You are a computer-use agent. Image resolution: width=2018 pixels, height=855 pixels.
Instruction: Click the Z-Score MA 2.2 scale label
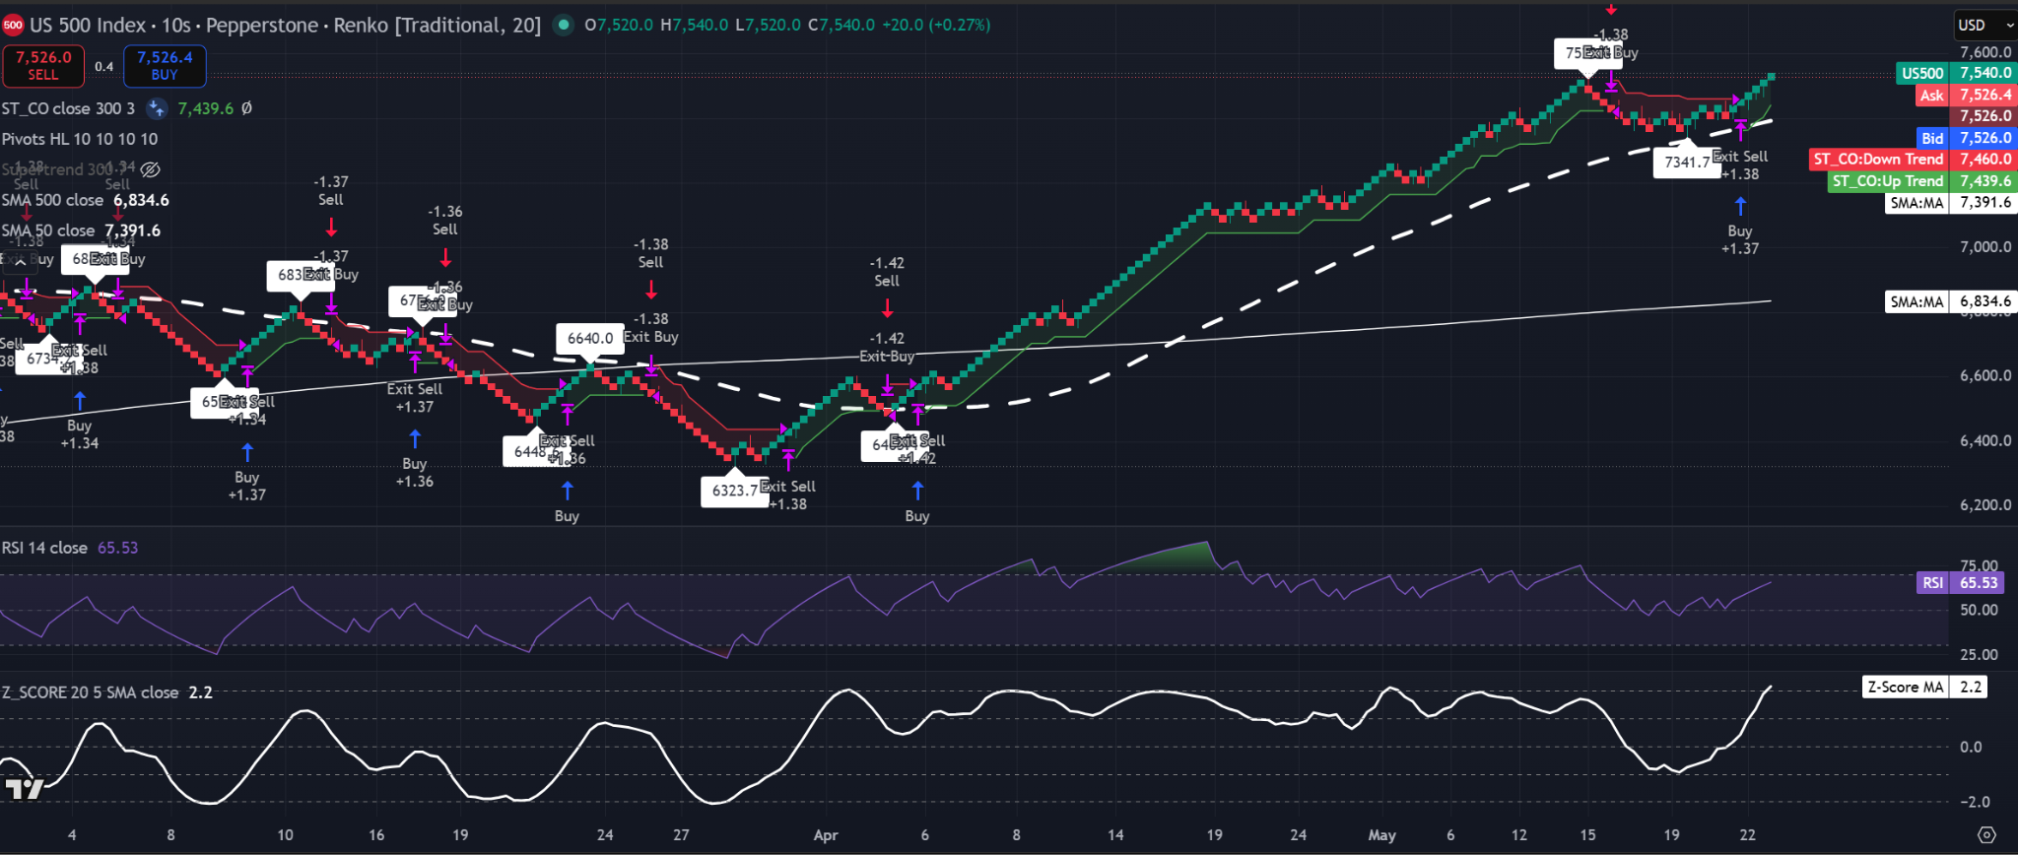(x=1924, y=687)
